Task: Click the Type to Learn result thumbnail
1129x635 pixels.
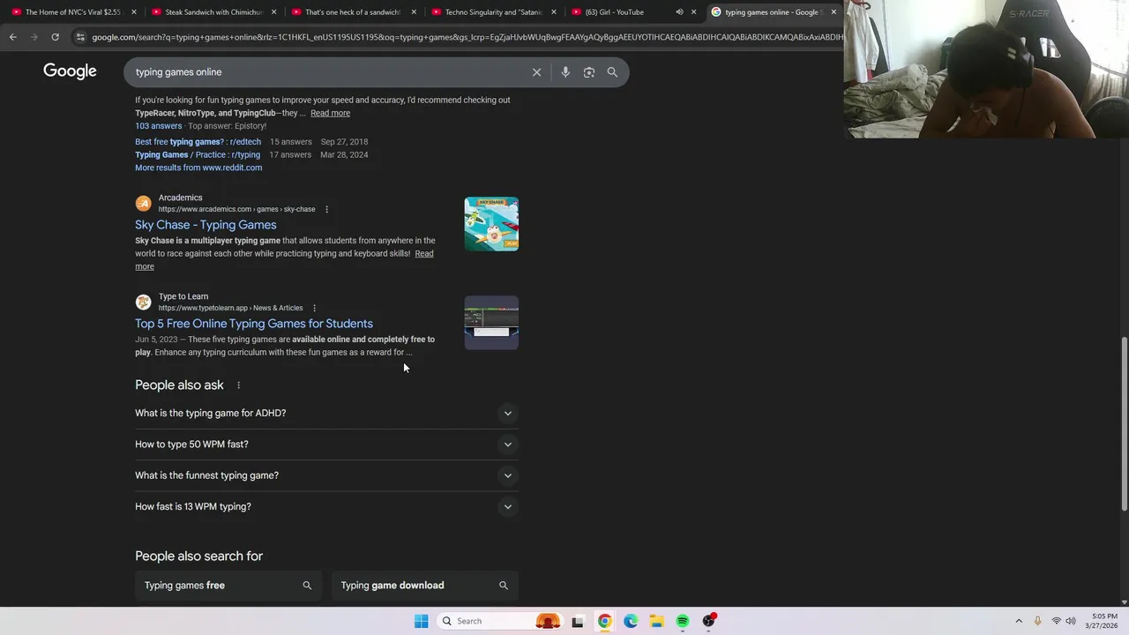Action: click(x=491, y=323)
